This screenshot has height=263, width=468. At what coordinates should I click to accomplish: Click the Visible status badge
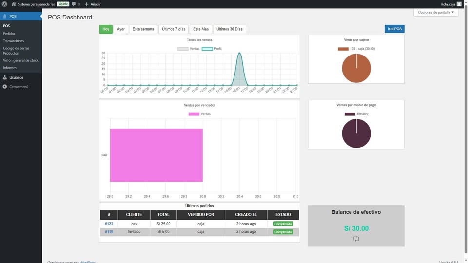[63, 4]
